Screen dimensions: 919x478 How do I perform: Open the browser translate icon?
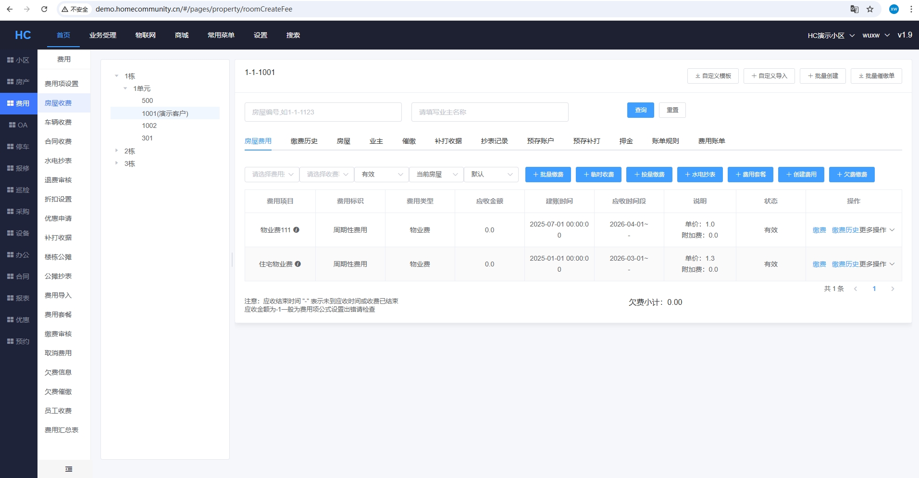[854, 9]
